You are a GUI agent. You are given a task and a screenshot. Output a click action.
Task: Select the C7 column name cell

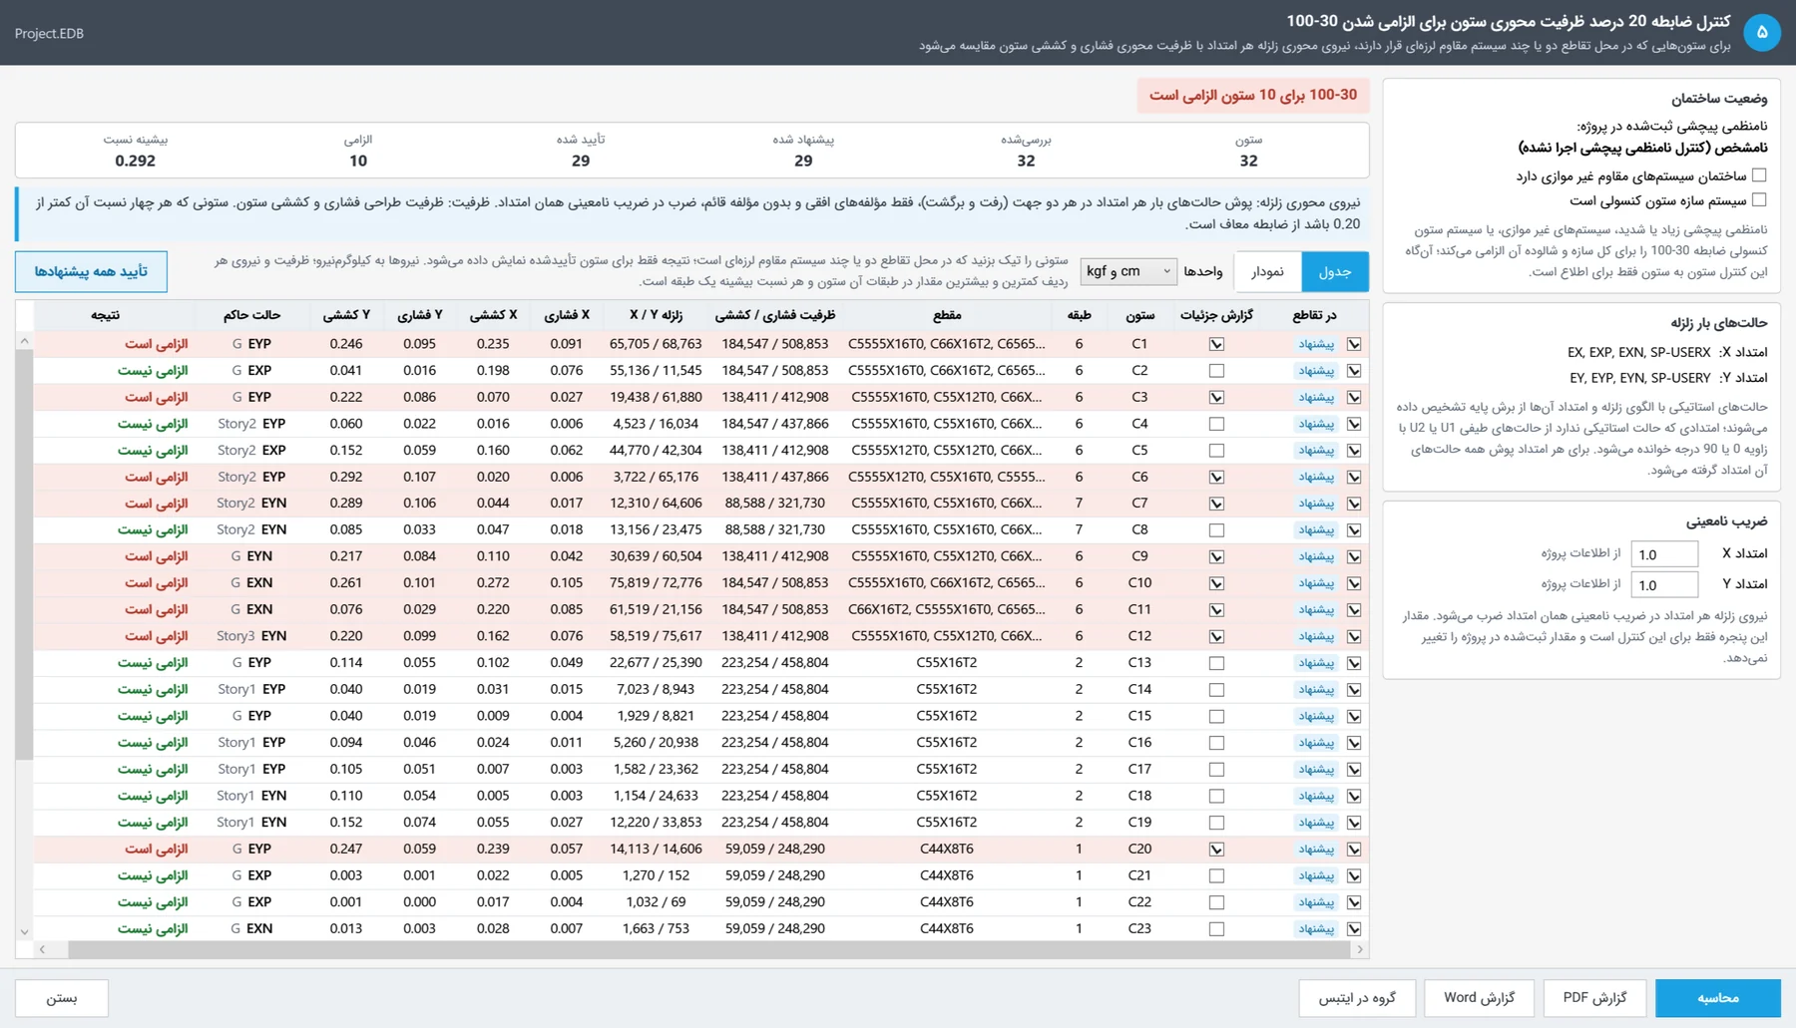coord(1139,504)
